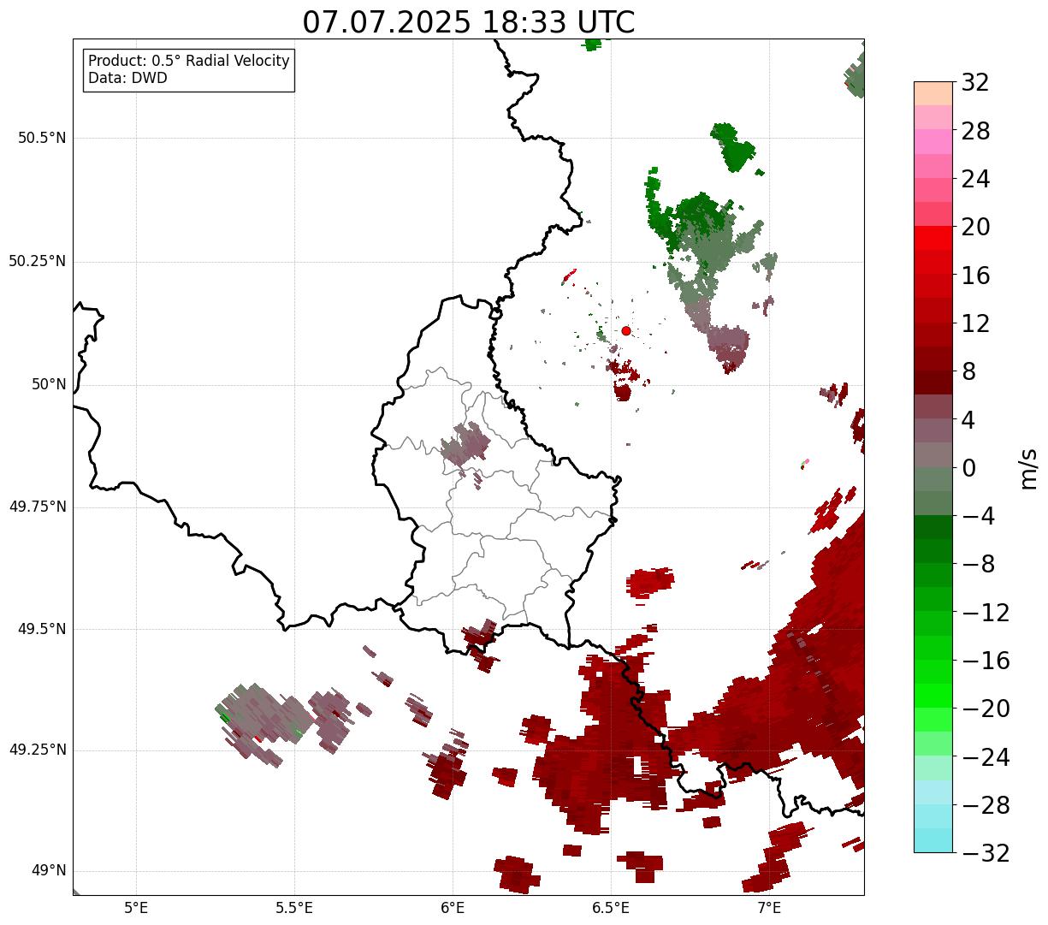Image resolution: width=1048 pixels, height=925 pixels.
Task: Click the title text 07.07.2025 18:33 UTC
Action: point(469,22)
